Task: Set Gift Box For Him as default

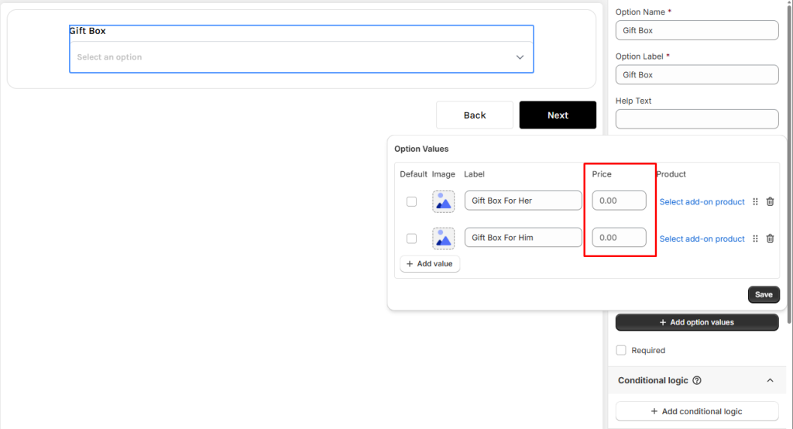Action: point(411,239)
